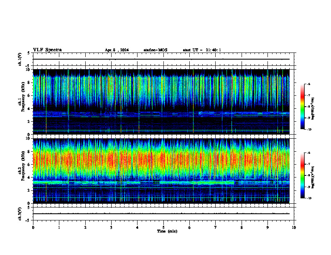Select the 'start UT = 21:40: 1' text
Viewport: 331px width, 255px height.
(x=202, y=50)
